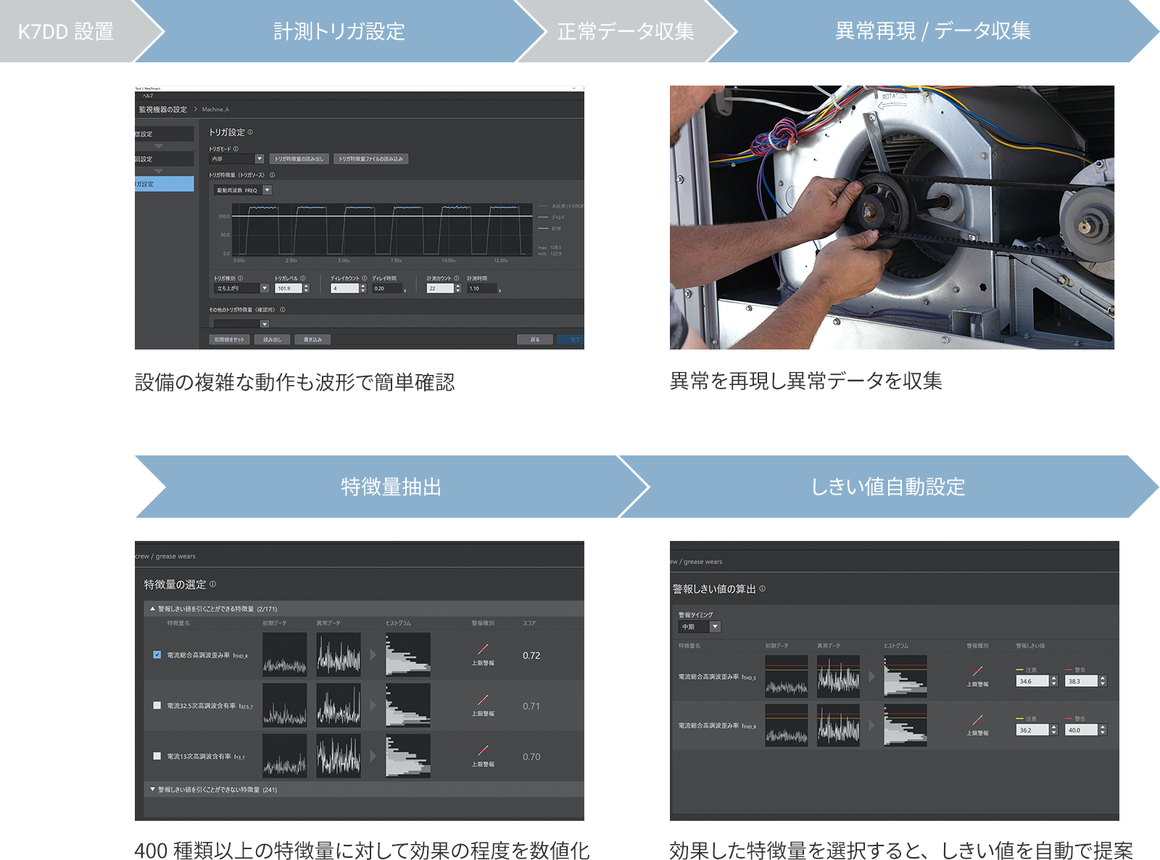Click the up stepper arrow on the 警告 40.0 value

click(x=1103, y=726)
